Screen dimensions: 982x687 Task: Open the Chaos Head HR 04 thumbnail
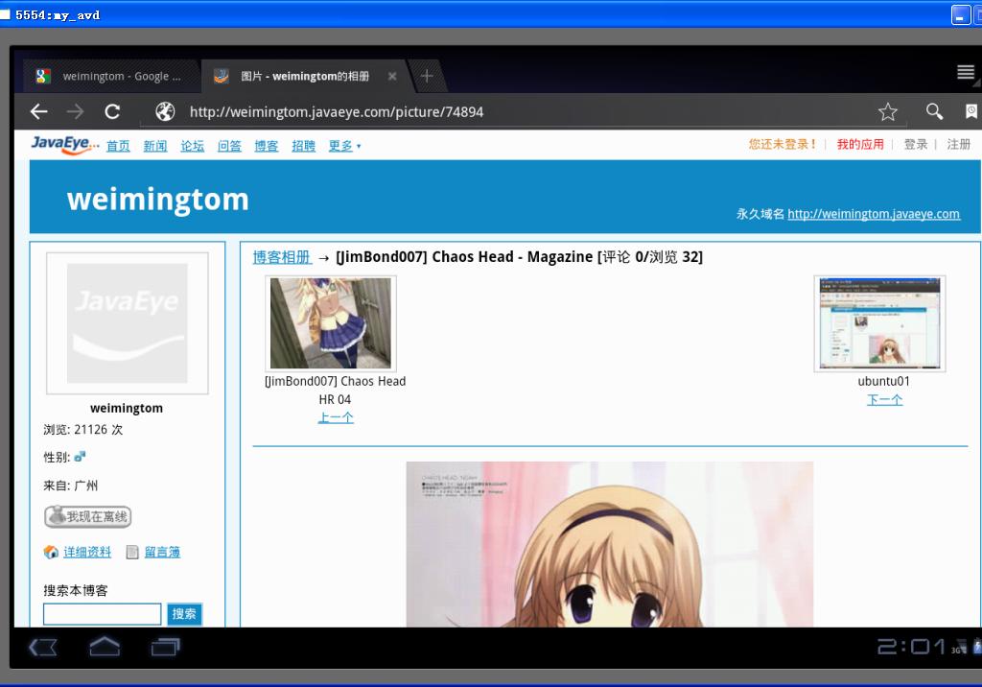click(331, 323)
